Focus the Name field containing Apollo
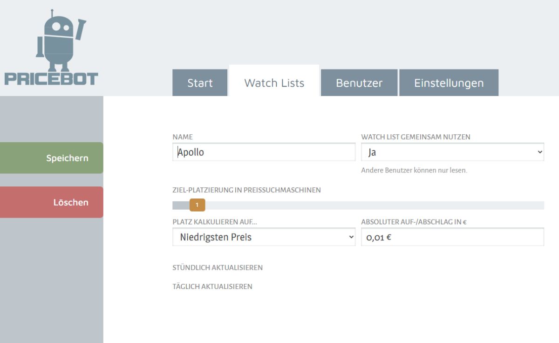This screenshot has height=343, width=559. coord(264,152)
